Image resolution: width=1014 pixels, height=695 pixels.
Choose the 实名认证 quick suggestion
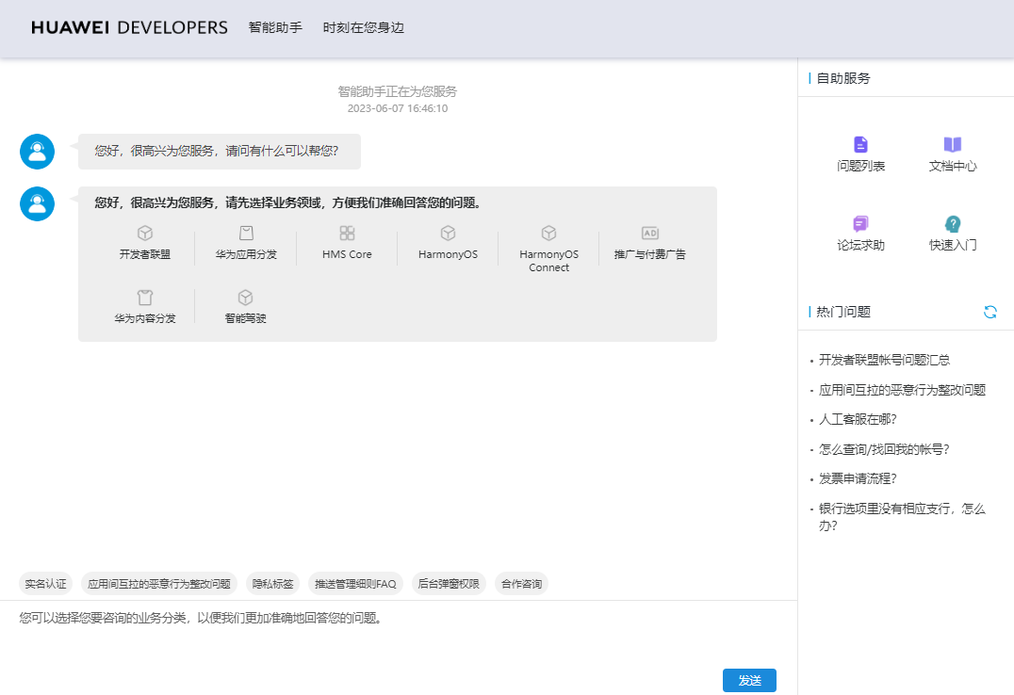[45, 584]
